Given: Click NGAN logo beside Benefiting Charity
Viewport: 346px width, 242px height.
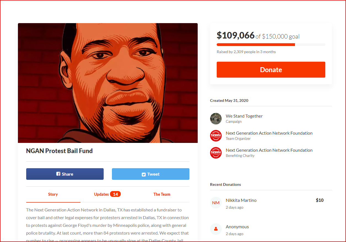Looking at the screenshot, I should 216,153.
